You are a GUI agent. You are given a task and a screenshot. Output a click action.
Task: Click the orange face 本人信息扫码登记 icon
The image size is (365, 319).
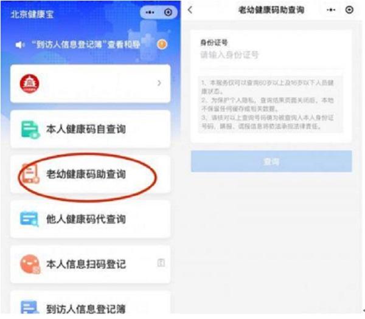tap(30, 264)
